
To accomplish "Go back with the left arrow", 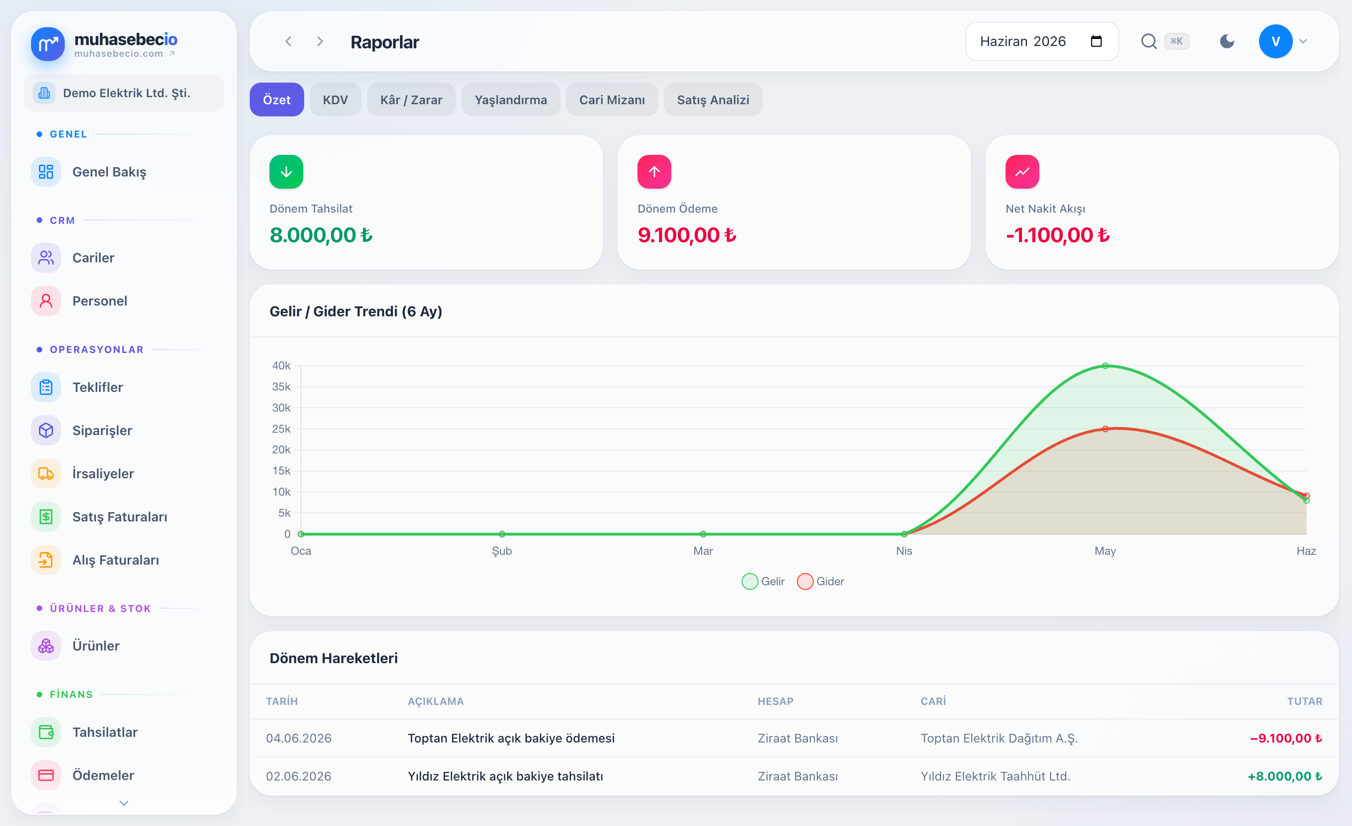I will [289, 41].
